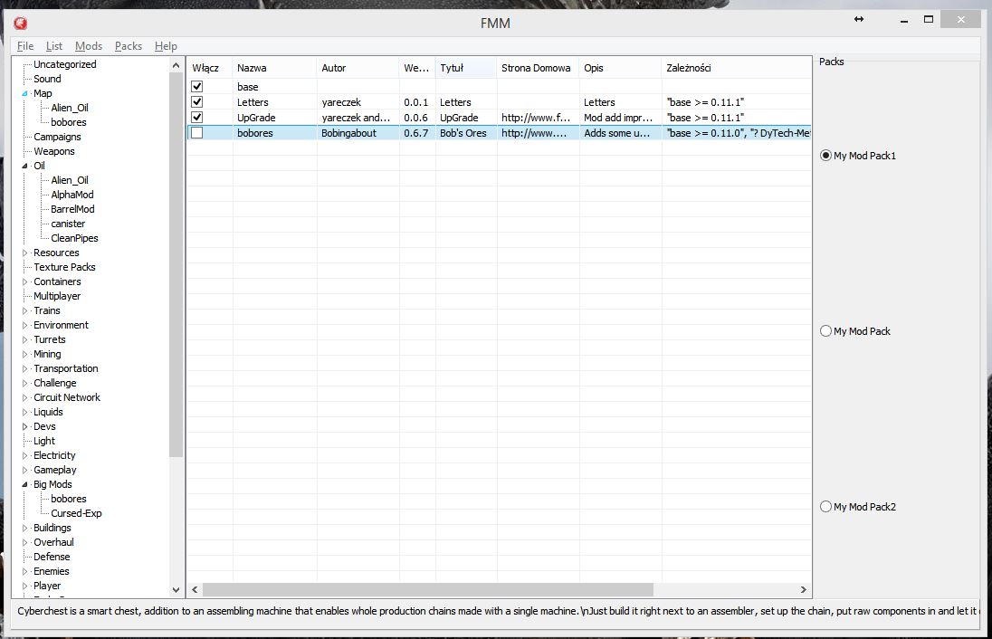
Task: Uncheck the Letters mod checkbox
Action: tap(197, 102)
